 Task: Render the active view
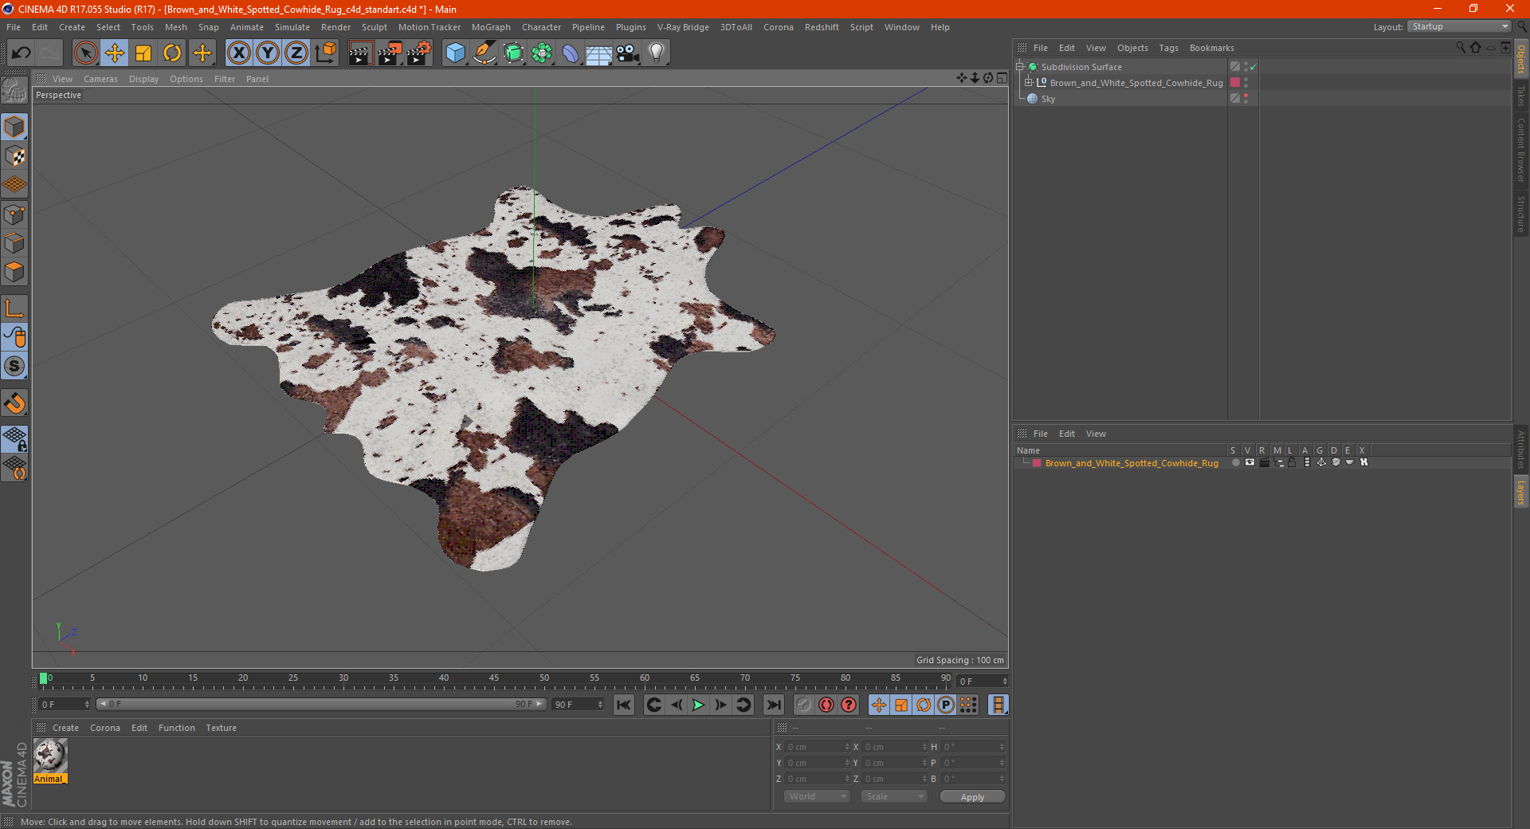click(x=360, y=53)
